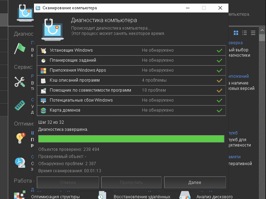Click yellow checkmark for Кэш описаний программ
Viewport: 266px width, 199px height.
click(x=220, y=80)
